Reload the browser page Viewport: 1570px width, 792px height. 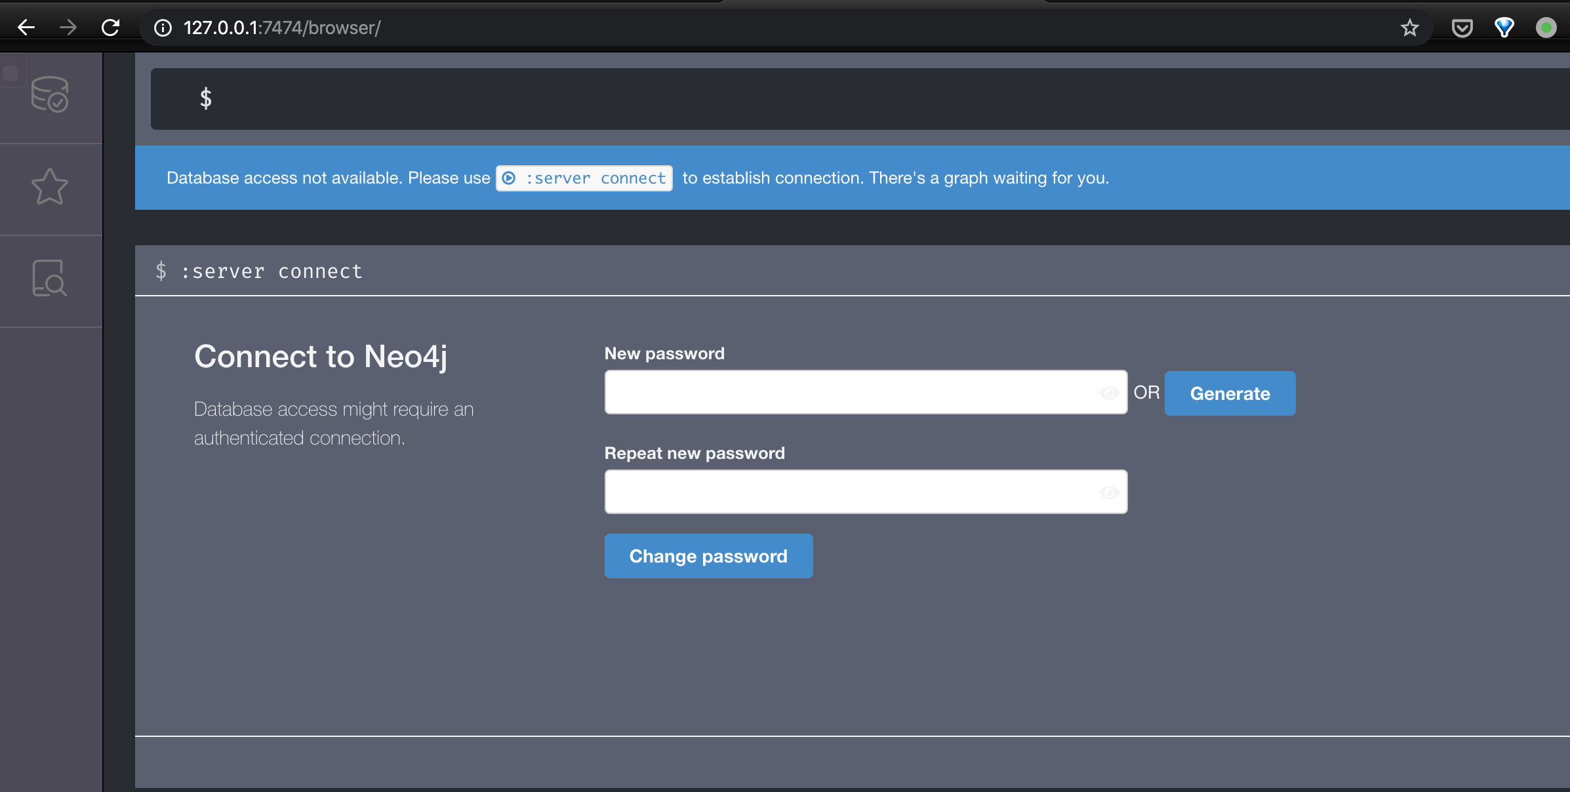110,28
